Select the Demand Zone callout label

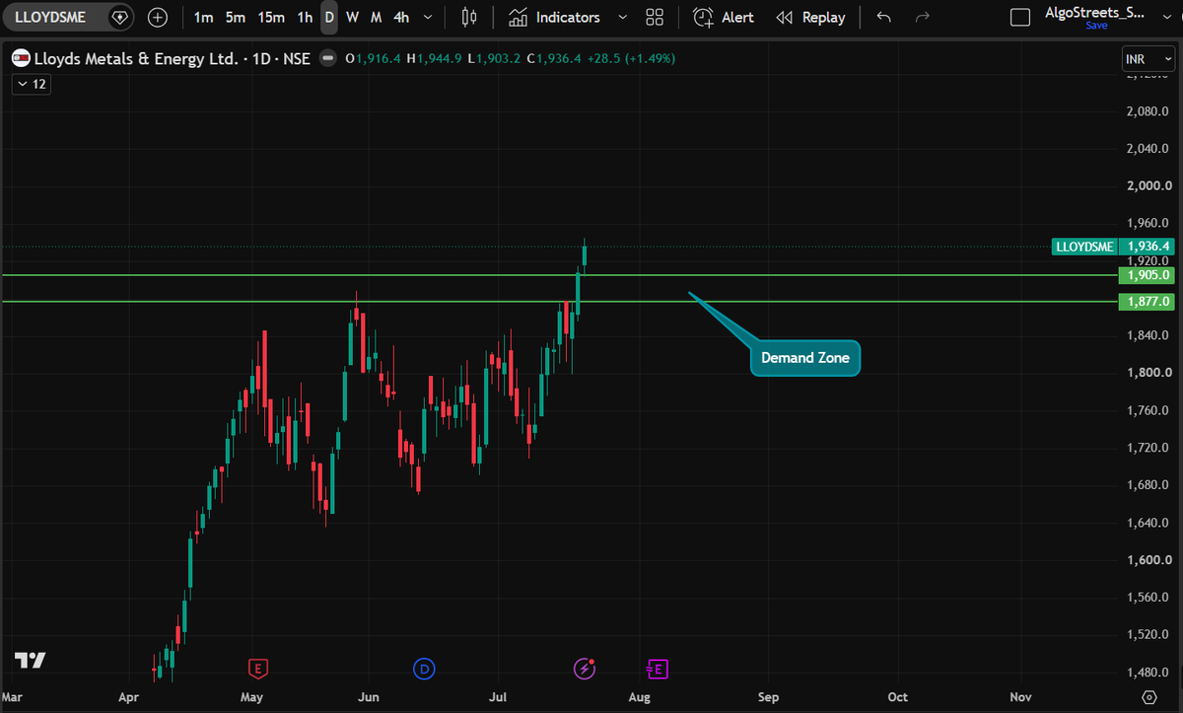tap(804, 358)
